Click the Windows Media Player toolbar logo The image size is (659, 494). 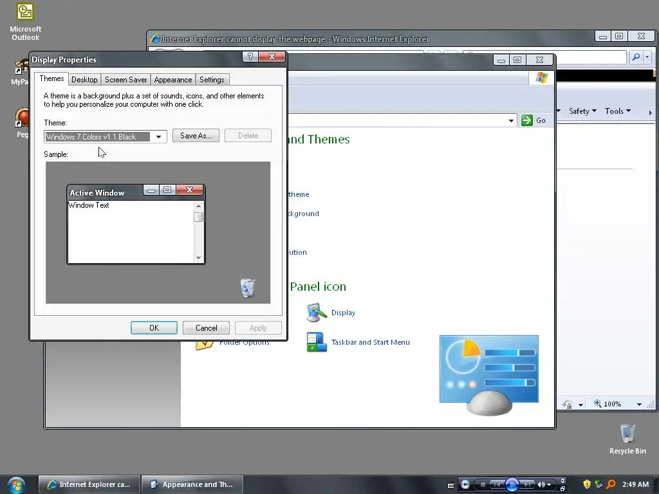pyautogui.click(x=465, y=484)
